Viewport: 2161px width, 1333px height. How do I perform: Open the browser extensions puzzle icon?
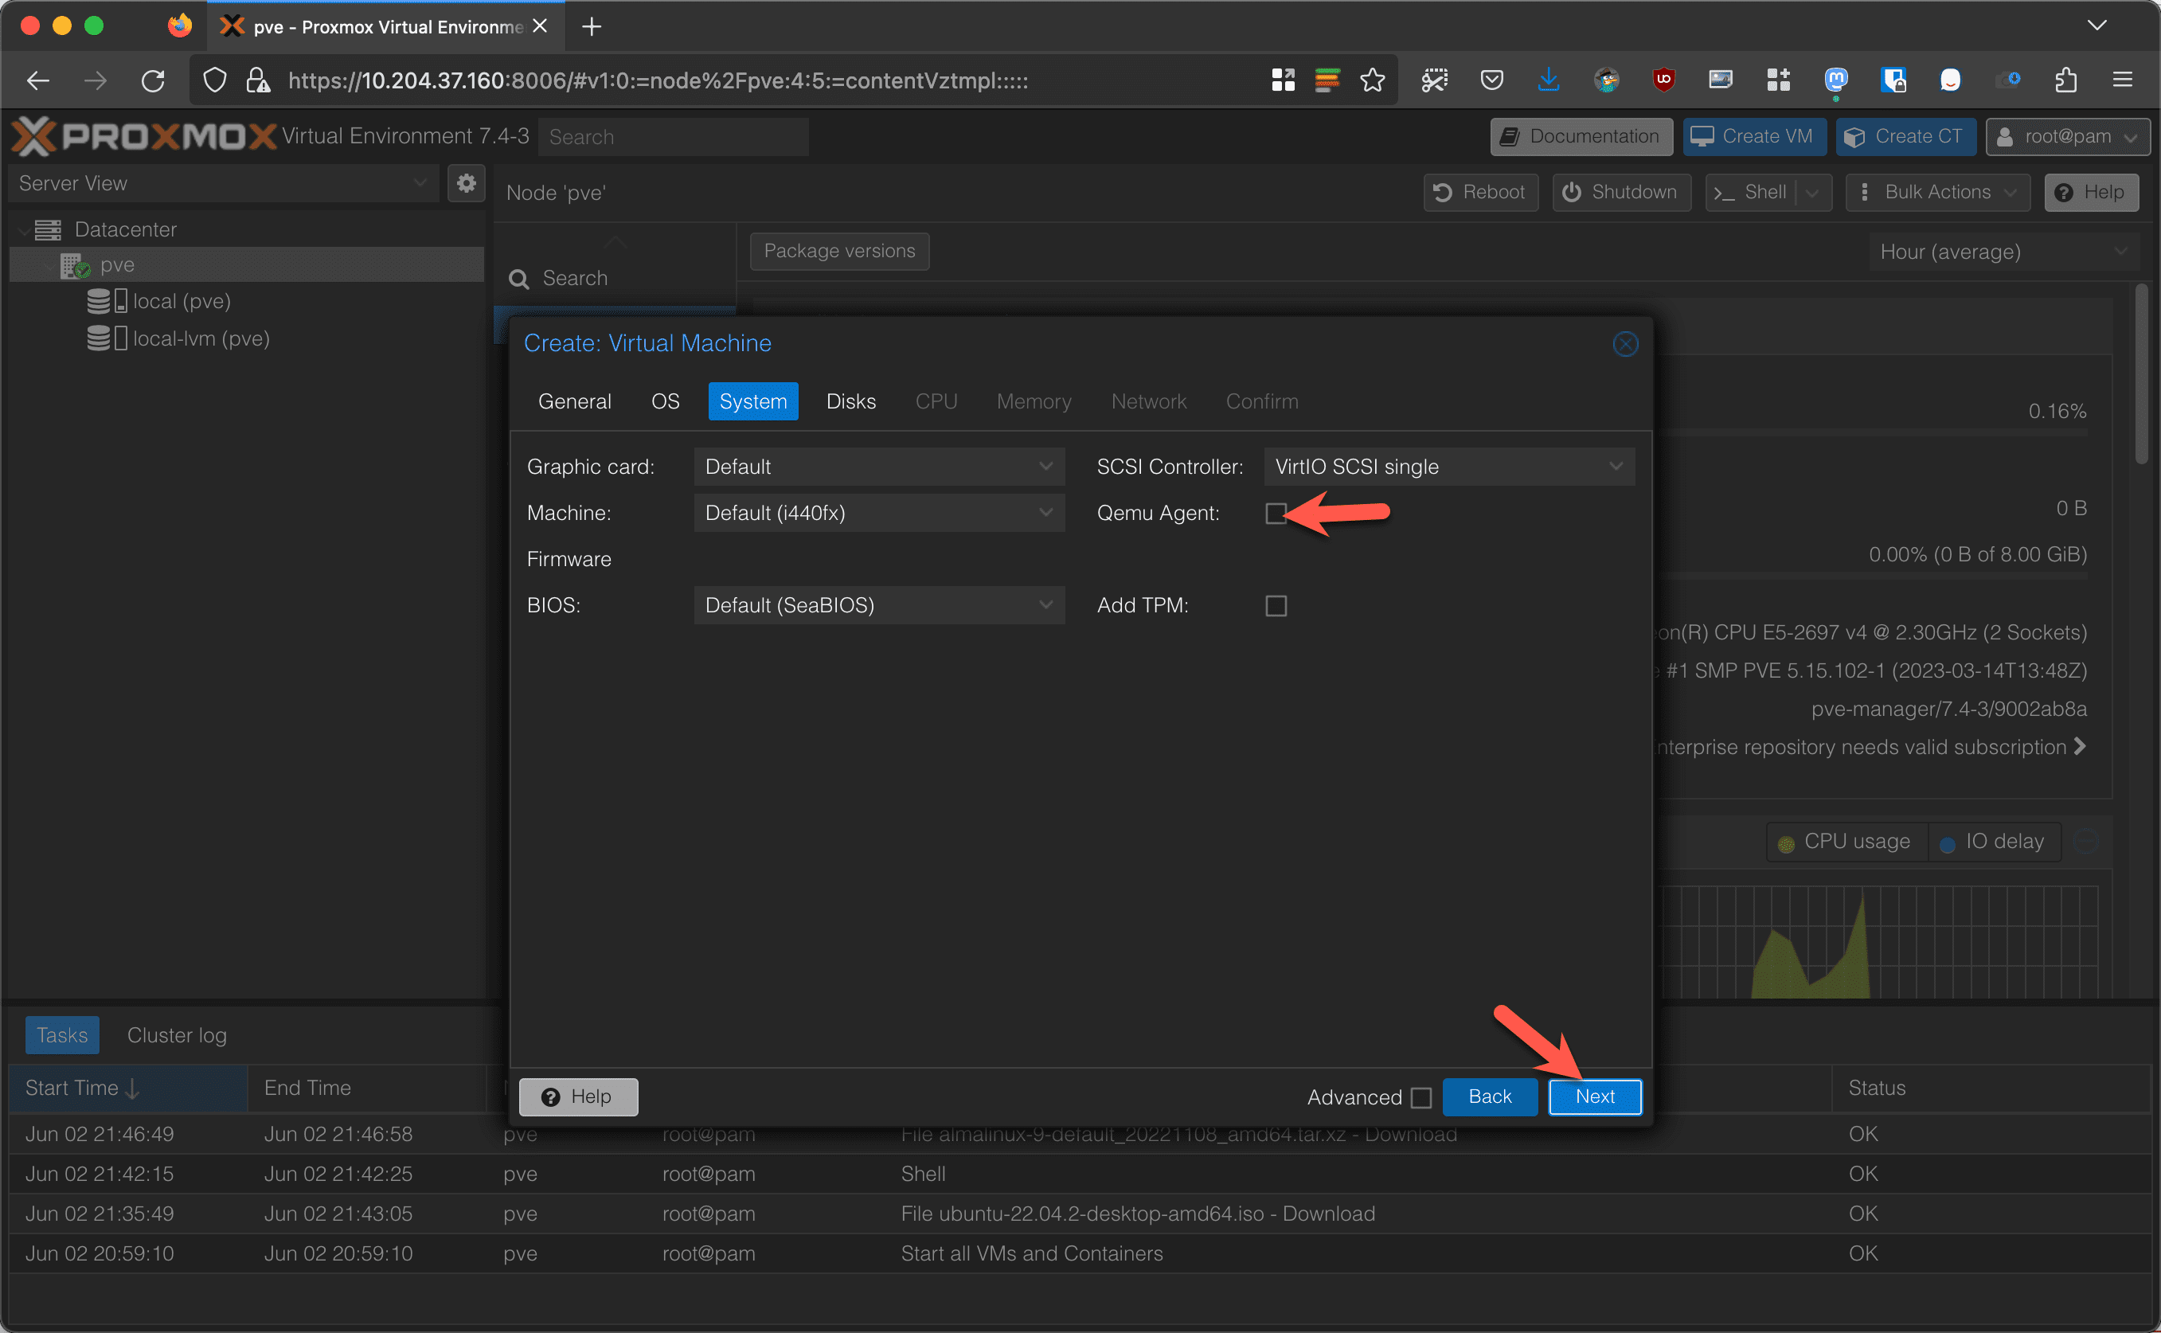click(x=2065, y=80)
